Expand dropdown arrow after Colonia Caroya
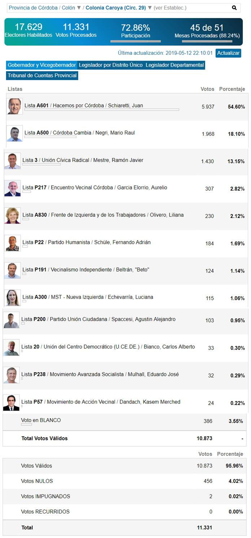The width and height of the screenshot is (251, 538). 150,8
